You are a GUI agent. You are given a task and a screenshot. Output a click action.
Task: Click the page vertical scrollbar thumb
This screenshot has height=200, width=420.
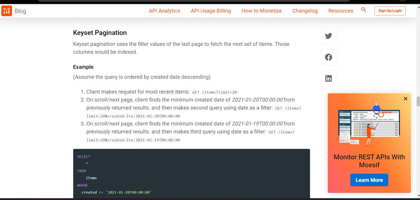point(418,101)
